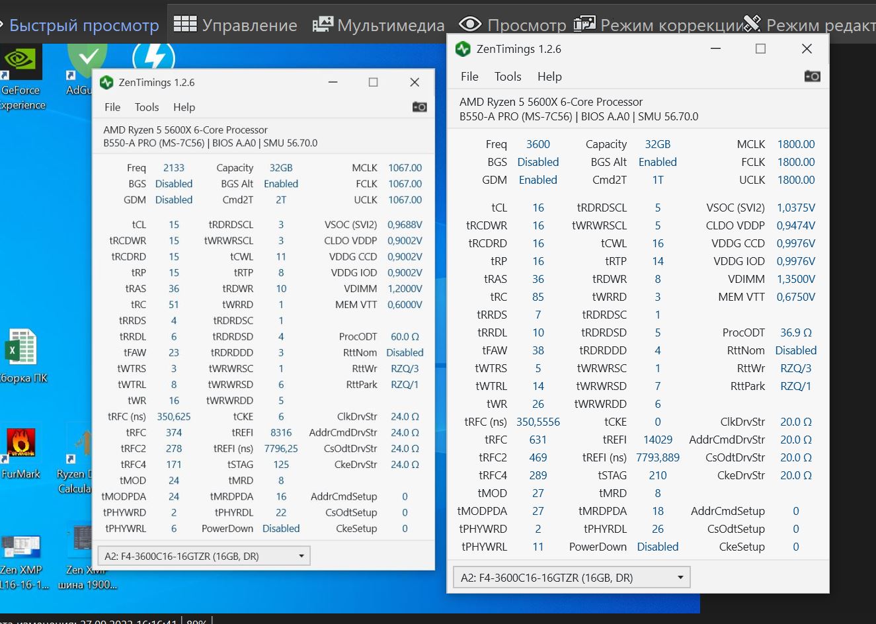The height and width of the screenshot is (624, 876).
Task: Click MEM VTT value 0,6000V
Action: coord(405,305)
